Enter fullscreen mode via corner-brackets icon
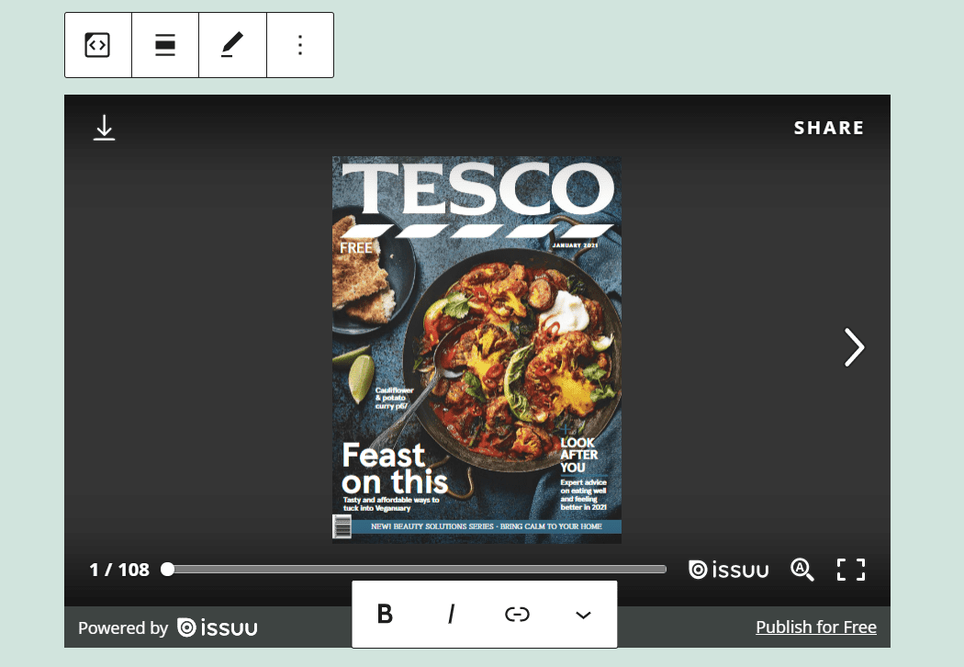 [x=851, y=570]
